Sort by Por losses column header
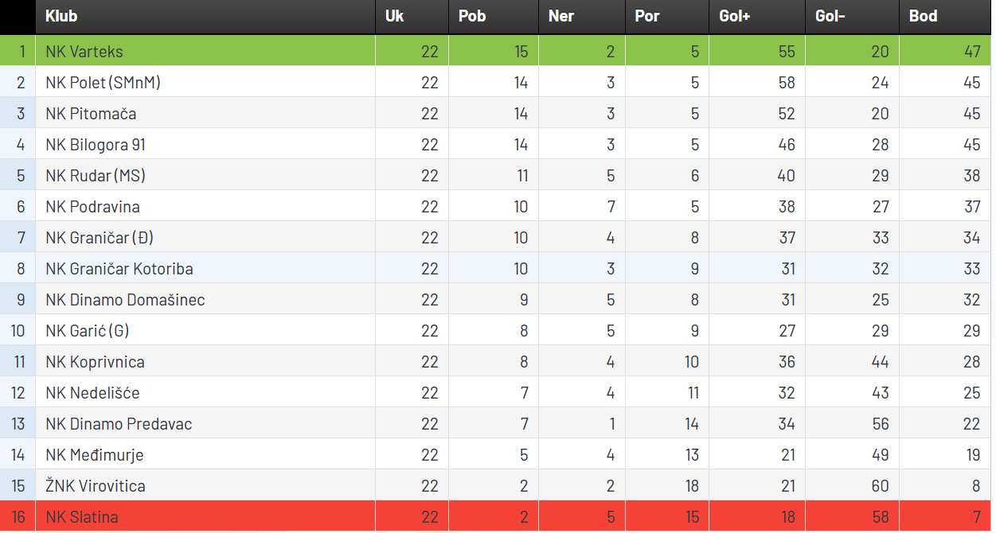The image size is (996, 533). pyautogui.click(x=647, y=16)
